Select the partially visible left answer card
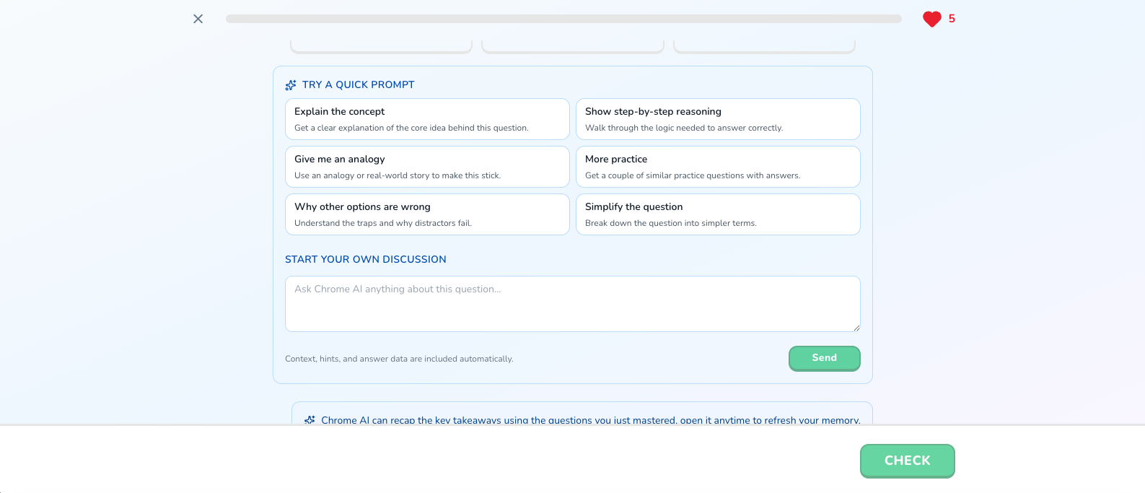 [381, 47]
